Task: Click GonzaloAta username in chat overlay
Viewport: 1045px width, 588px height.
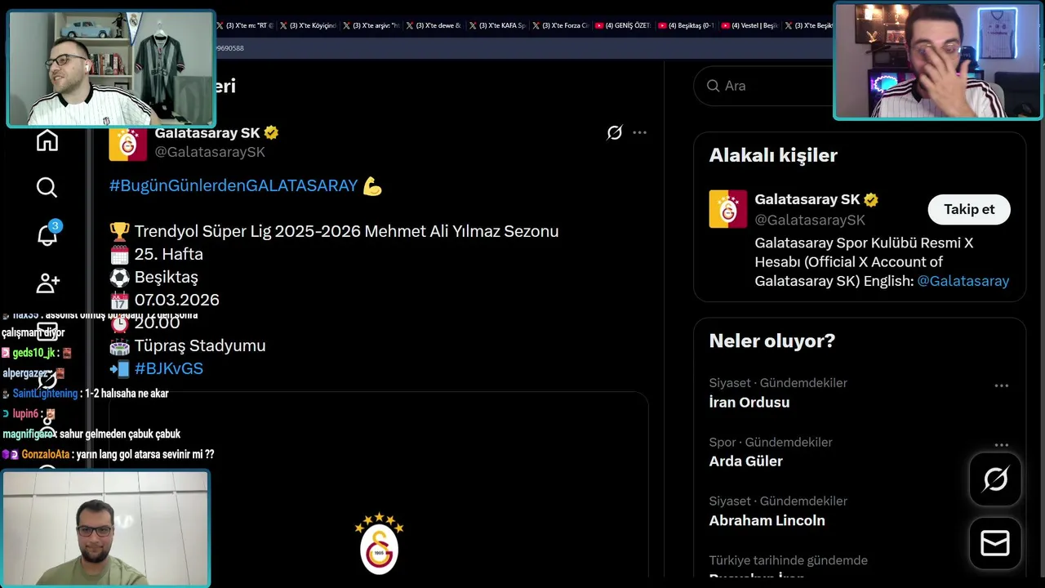Action: pyautogui.click(x=46, y=455)
